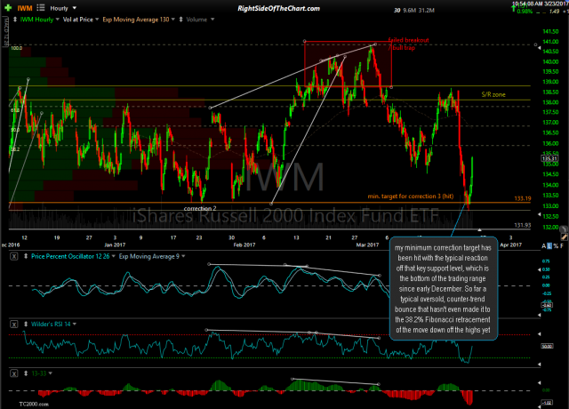Screen dimensions: 569x409
Task: Click the Apr 2017 date axis label
Action: click(x=510, y=245)
